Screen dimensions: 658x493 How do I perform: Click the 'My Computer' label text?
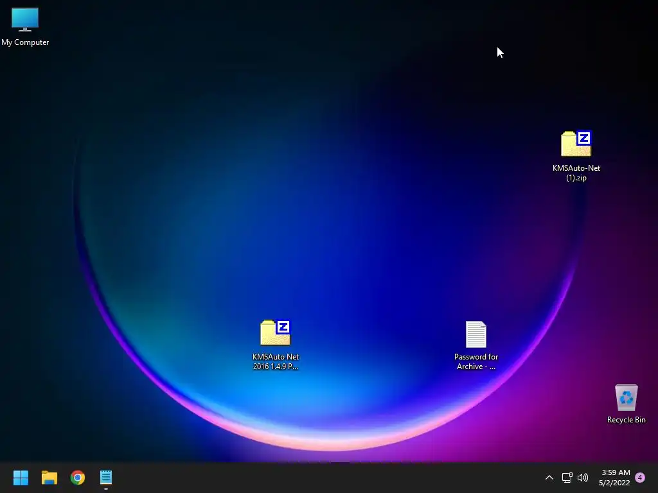(x=25, y=42)
